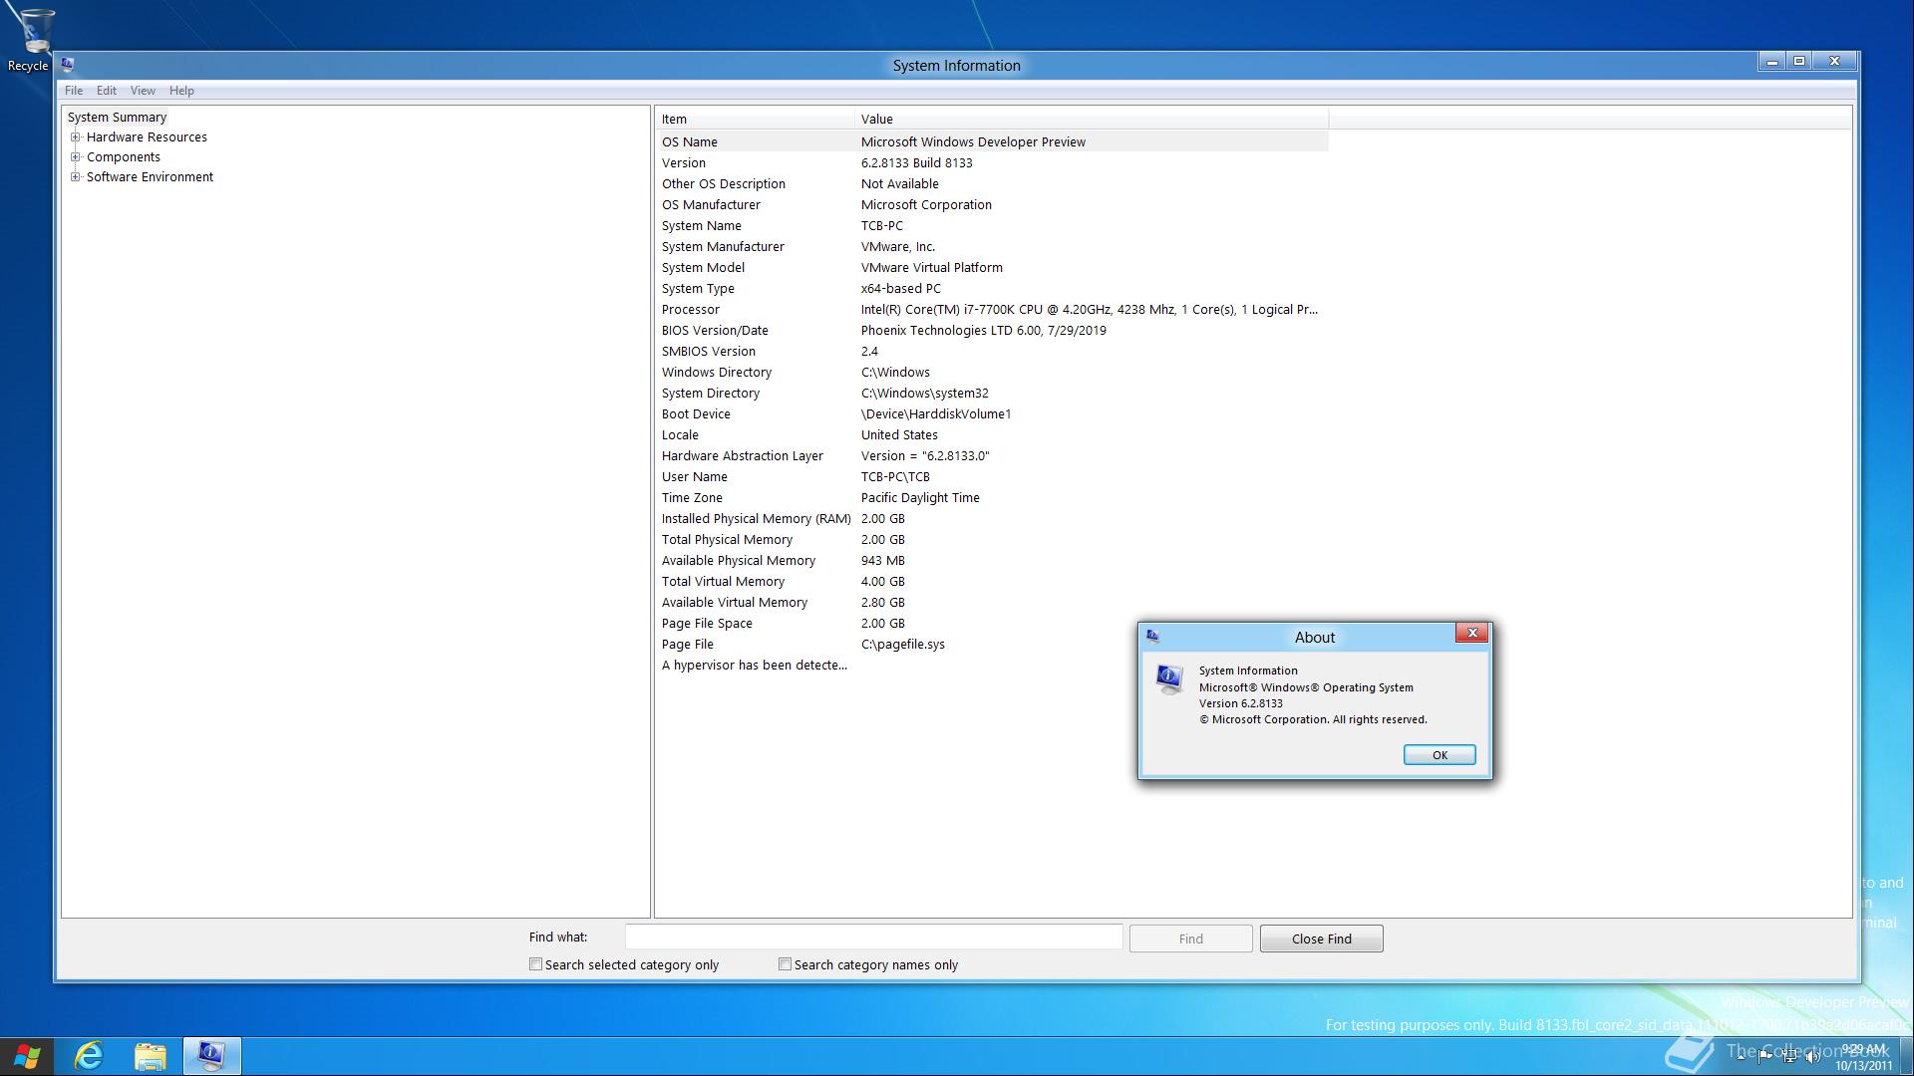The width and height of the screenshot is (1914, 1076).
Task: Select the Components tree label
Action: coord(123,157)
